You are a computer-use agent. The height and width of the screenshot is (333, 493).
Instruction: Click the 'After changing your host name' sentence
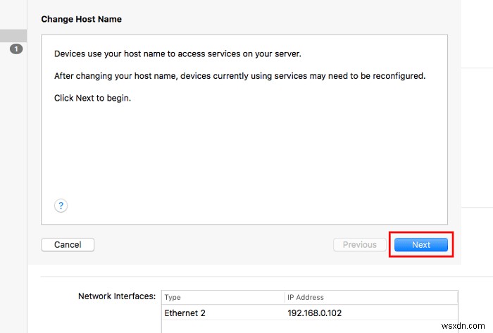click(x=239, y=75)
